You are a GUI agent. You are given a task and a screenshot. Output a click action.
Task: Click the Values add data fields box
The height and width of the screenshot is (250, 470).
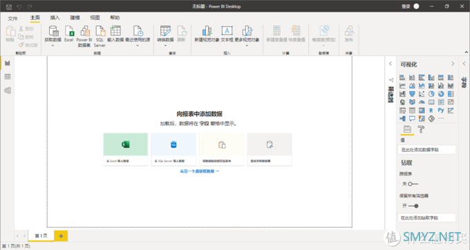(x=427, y=150)
